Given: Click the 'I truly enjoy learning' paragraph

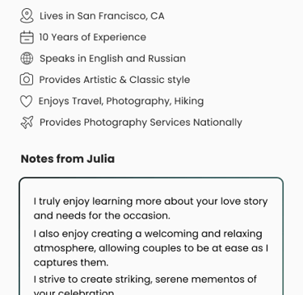Looking at the screenshot, I should coord(150,209).
